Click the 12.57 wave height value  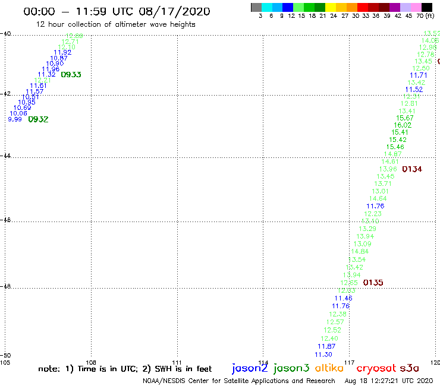[x=335, y=322]
